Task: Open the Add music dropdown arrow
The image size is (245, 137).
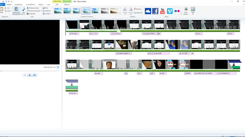Action: (25, 14)
